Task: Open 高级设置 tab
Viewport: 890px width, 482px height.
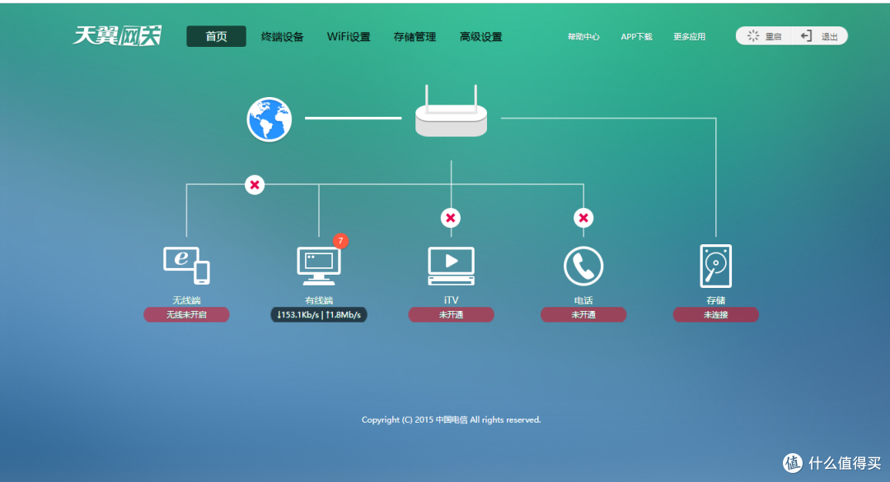Action: 480,37
